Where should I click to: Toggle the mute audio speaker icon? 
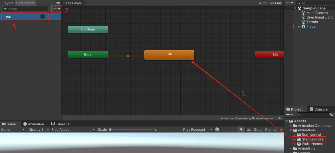(x=242, y=130)
